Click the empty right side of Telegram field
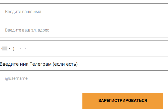Image resolution: width=168 pixels, height=112 pixels. tap(132, 78)
